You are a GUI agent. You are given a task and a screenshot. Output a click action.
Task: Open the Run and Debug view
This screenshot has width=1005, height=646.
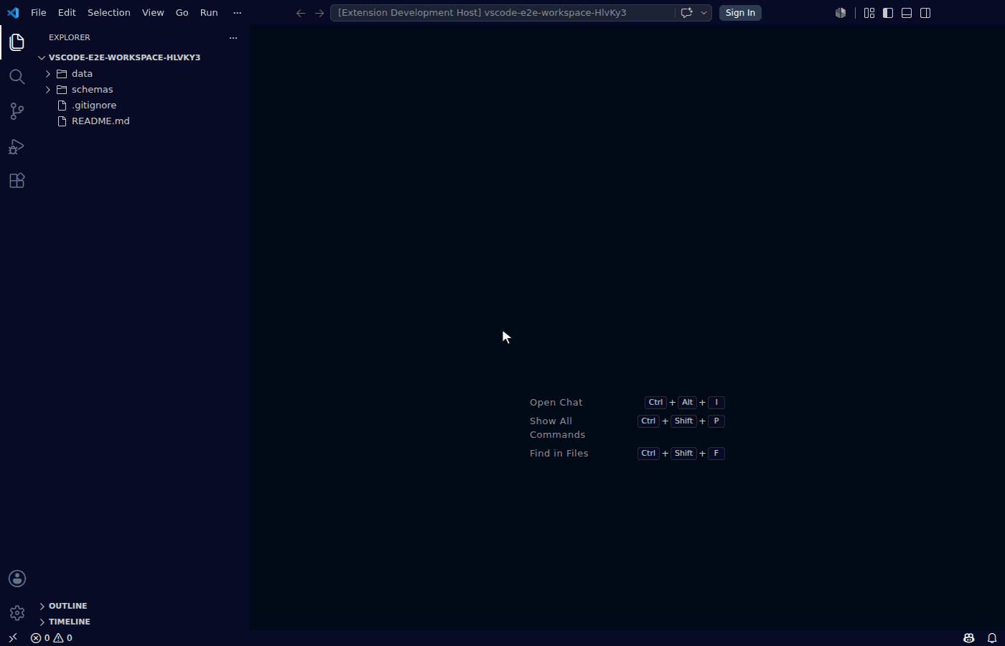[17, 146]
